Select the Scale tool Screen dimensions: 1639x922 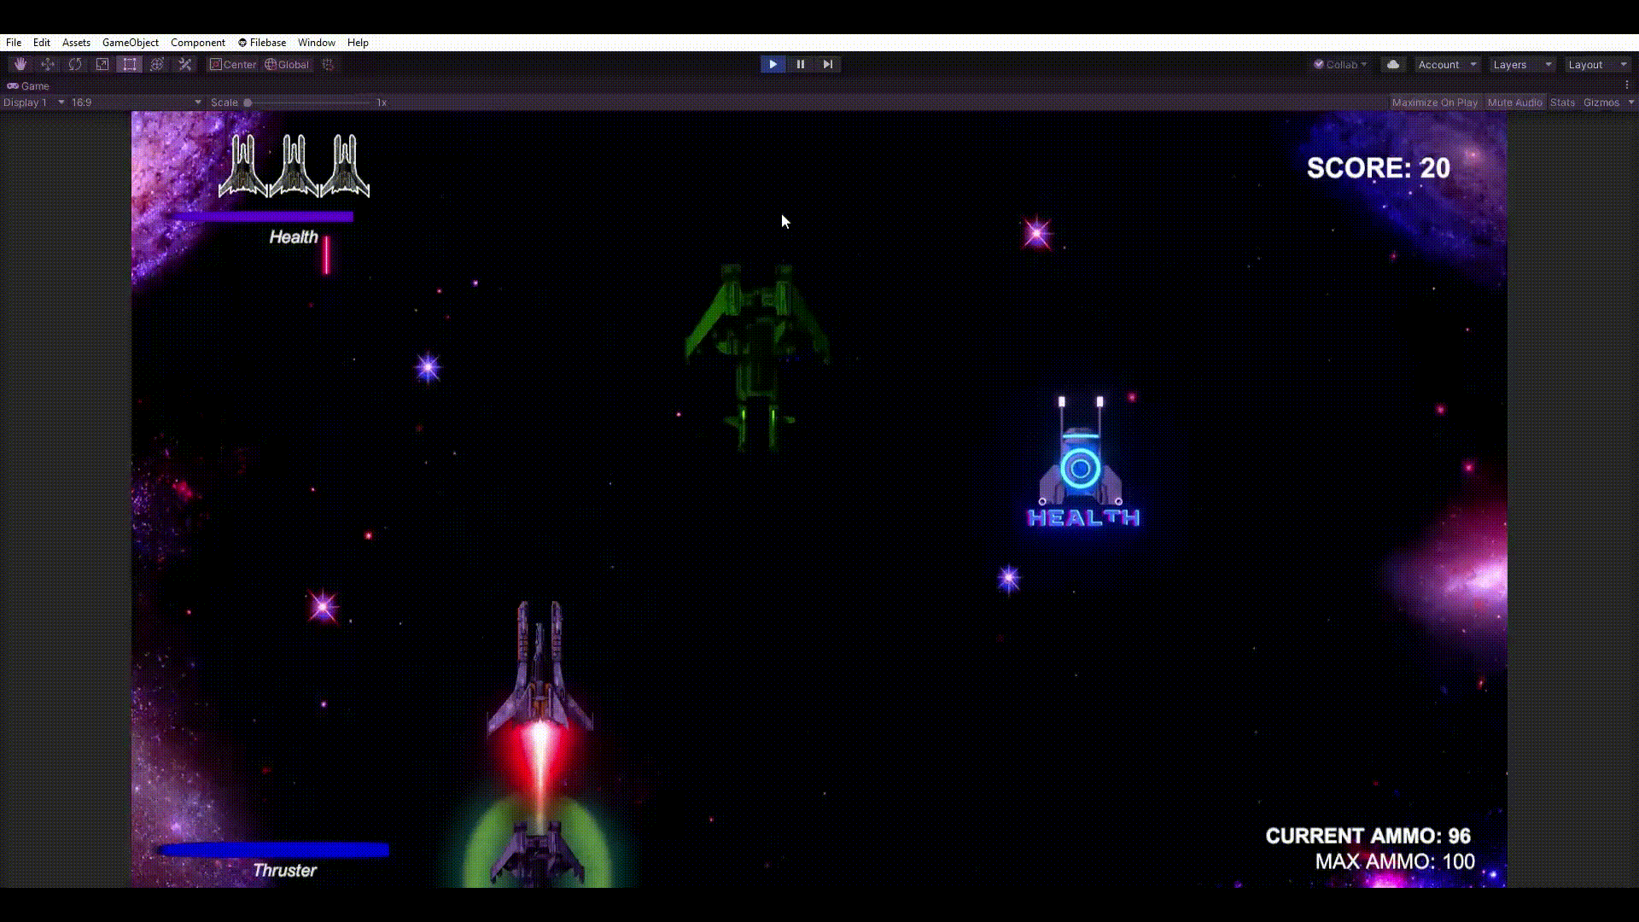pos(102,64)
